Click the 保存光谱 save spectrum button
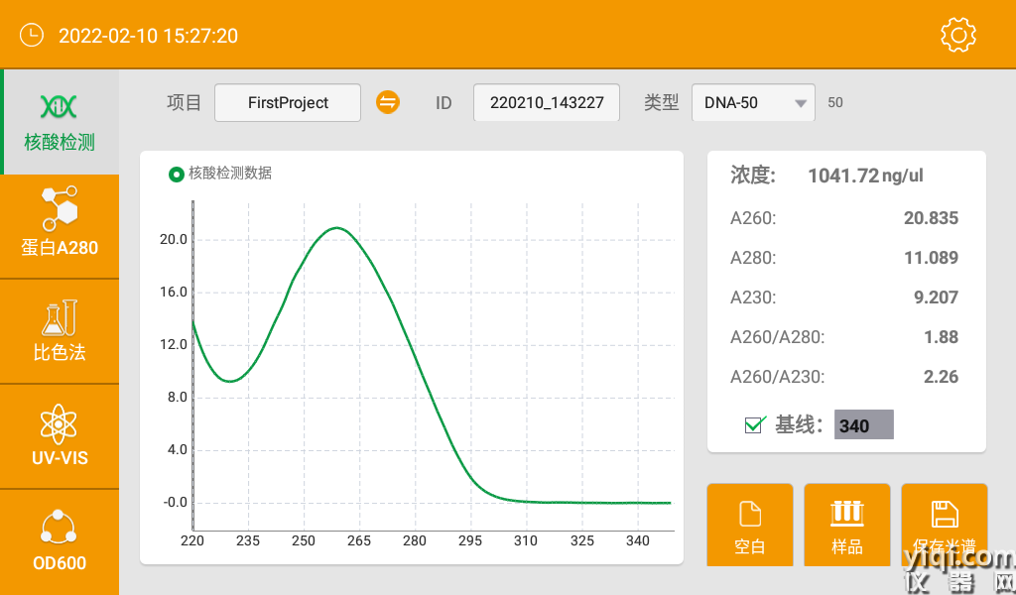Viewport: 1016px width, 595px height. click(945, 525)
